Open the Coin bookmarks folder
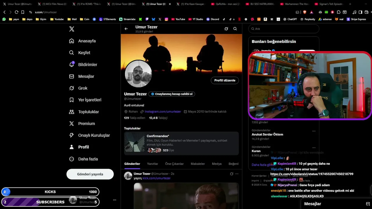Screen dimensions: 372x209 point(85,19)
